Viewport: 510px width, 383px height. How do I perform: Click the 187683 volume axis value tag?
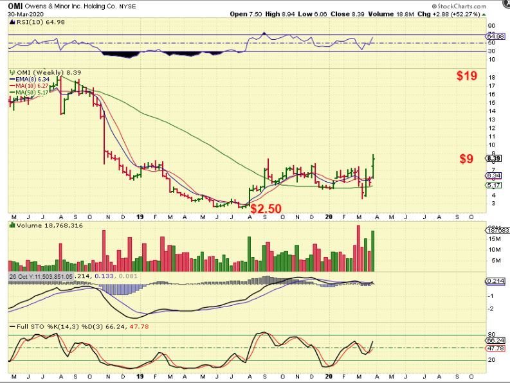[x=498, y=230]
